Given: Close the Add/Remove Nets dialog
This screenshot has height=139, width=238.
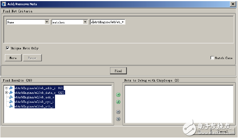Looking at the screenshot, I should (x=233, y=4).
